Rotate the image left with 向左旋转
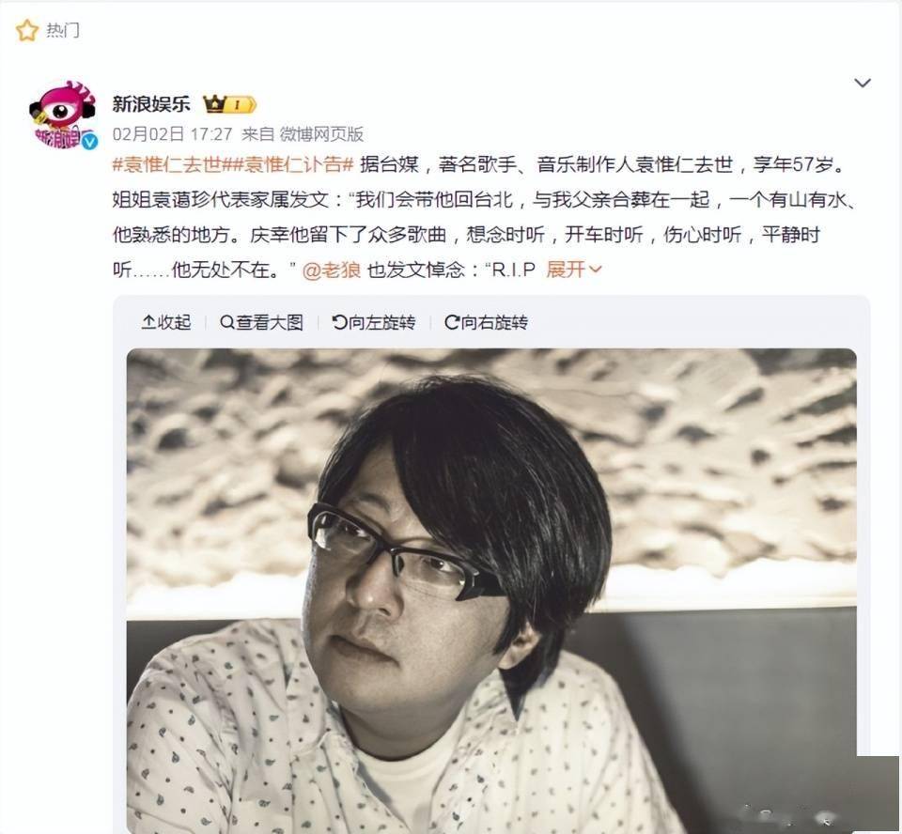Screen dimensions: 902x834 (x=374, y=322)
